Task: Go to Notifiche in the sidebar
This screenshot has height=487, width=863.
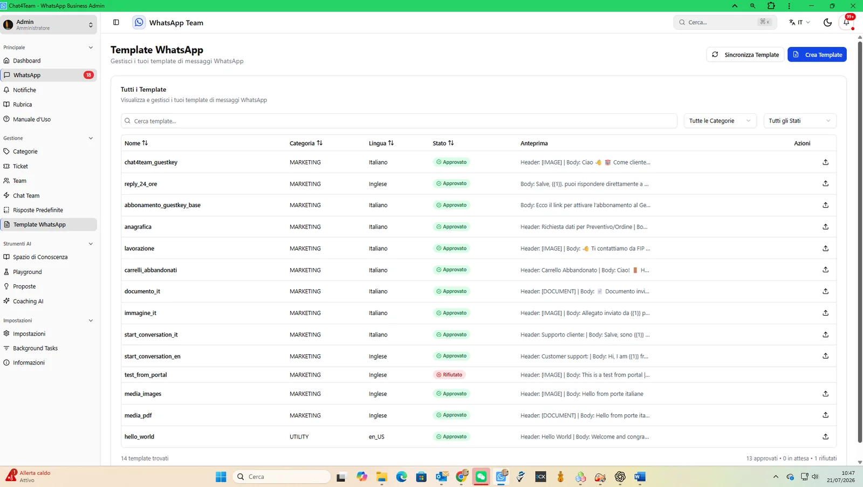Action: point(49,90)
